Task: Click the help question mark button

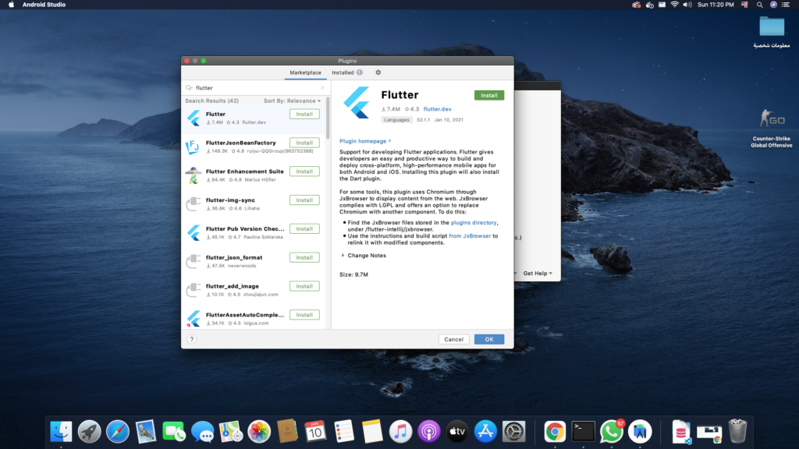Action: point(192,339)
